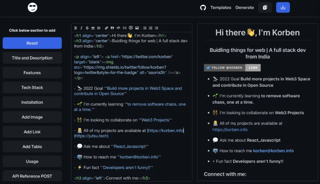
Task: Insert an unordered bullet list
Action: click(x=145, y=28)
